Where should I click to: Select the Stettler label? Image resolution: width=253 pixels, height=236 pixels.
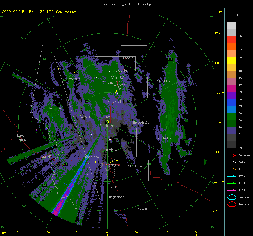pos(164,81)
